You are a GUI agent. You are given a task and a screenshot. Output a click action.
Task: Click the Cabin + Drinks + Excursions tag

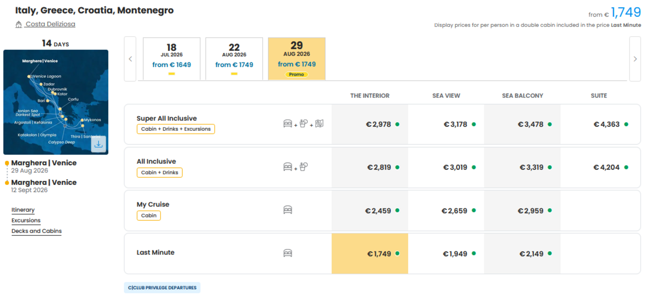[x=176, y=129]
